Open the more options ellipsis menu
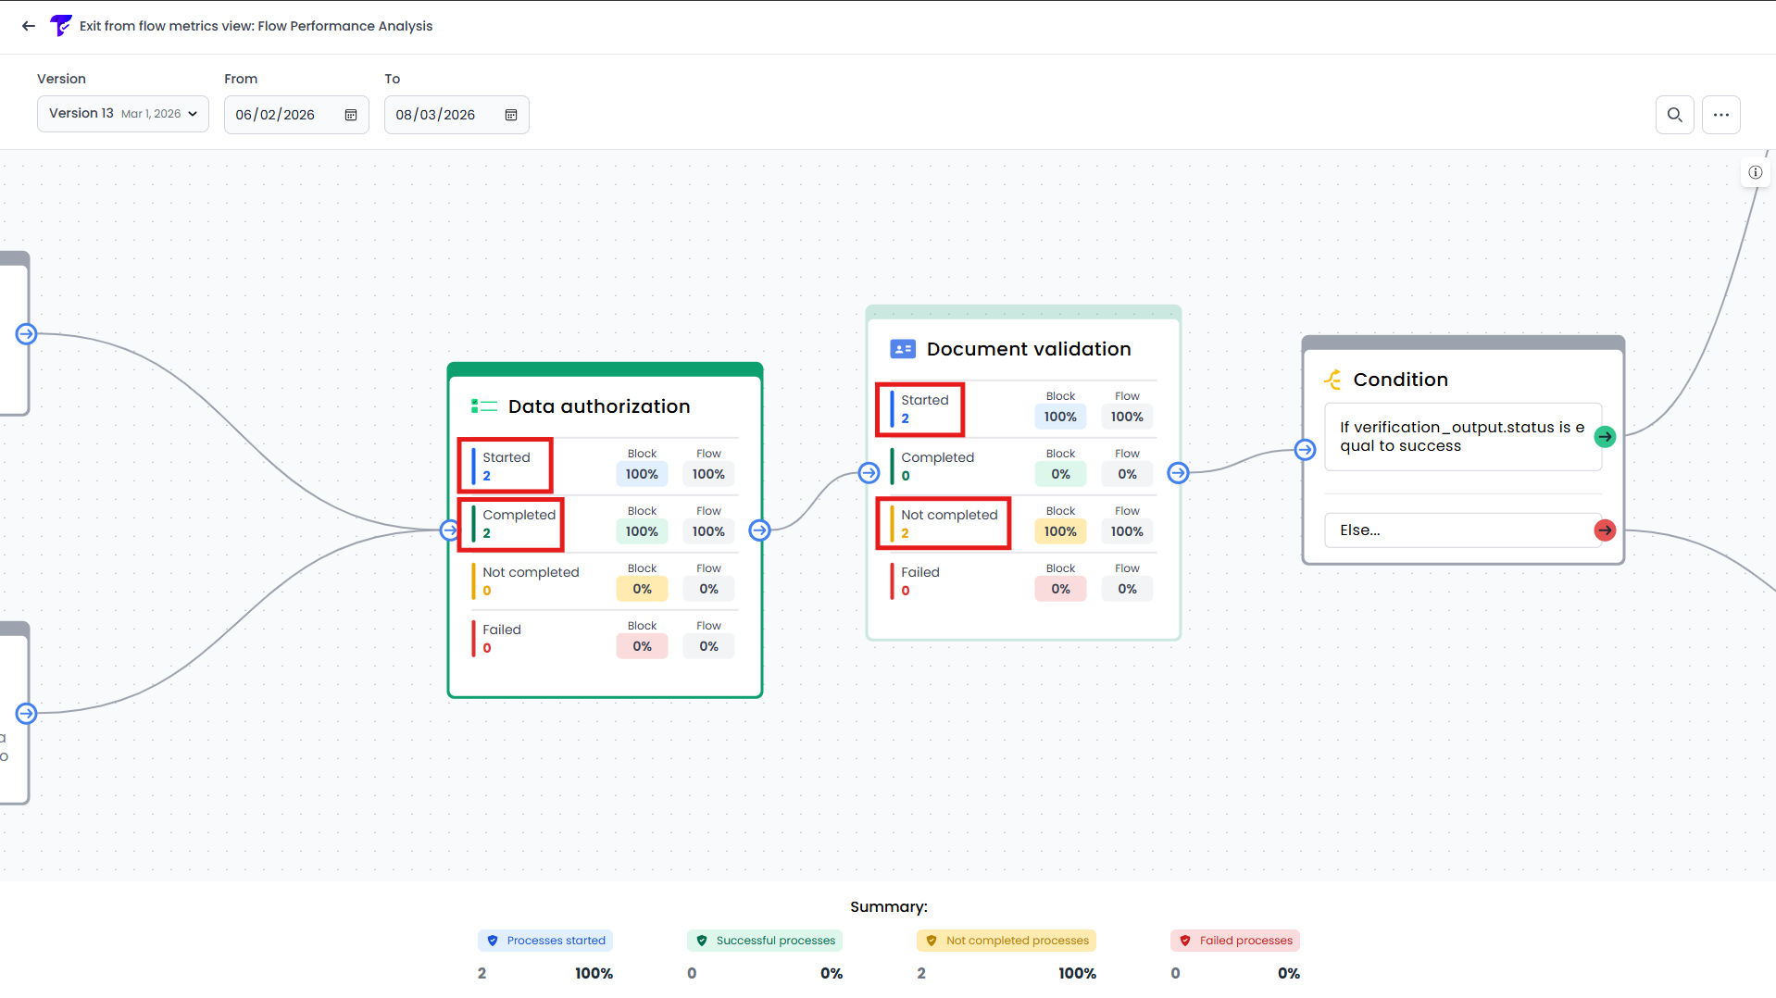This screenshot has width=1776, height=998. tap(1721, 115)
